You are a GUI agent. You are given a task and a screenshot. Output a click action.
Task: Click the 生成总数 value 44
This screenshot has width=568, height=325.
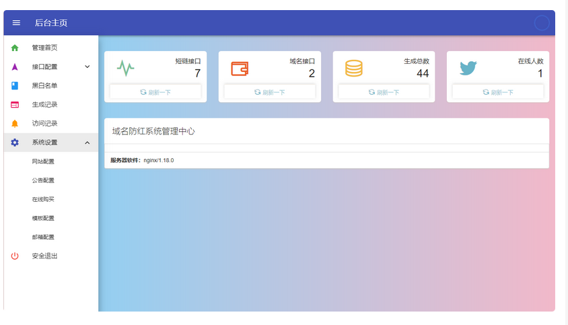click(x=423, y=73)
